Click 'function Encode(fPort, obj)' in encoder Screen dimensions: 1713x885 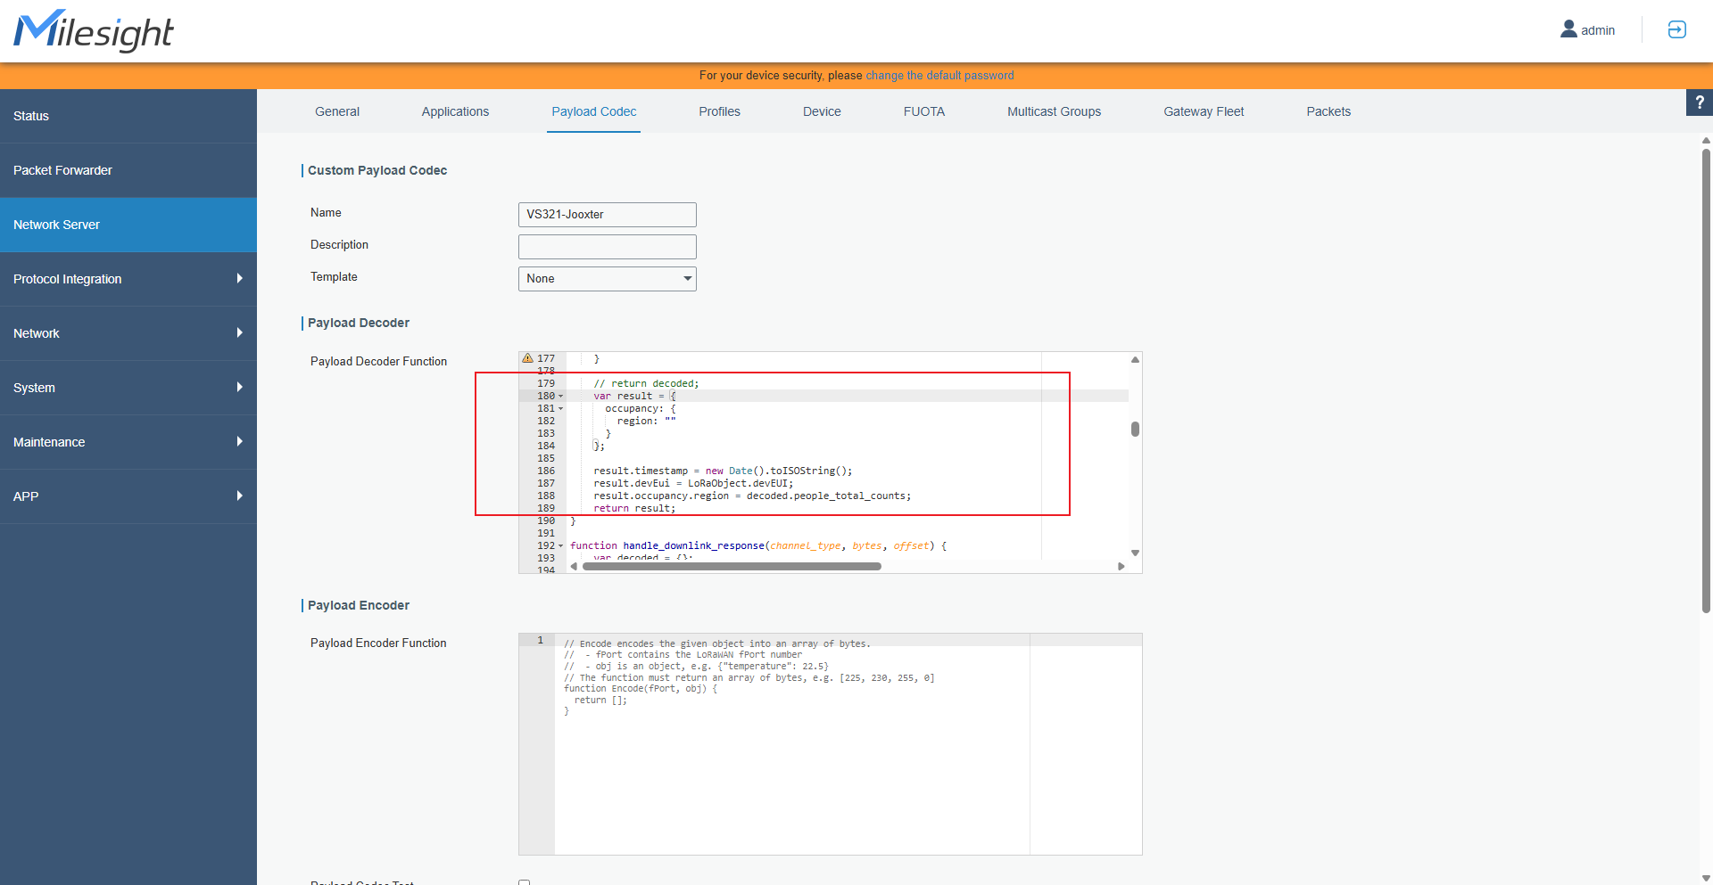coord(641,689)
